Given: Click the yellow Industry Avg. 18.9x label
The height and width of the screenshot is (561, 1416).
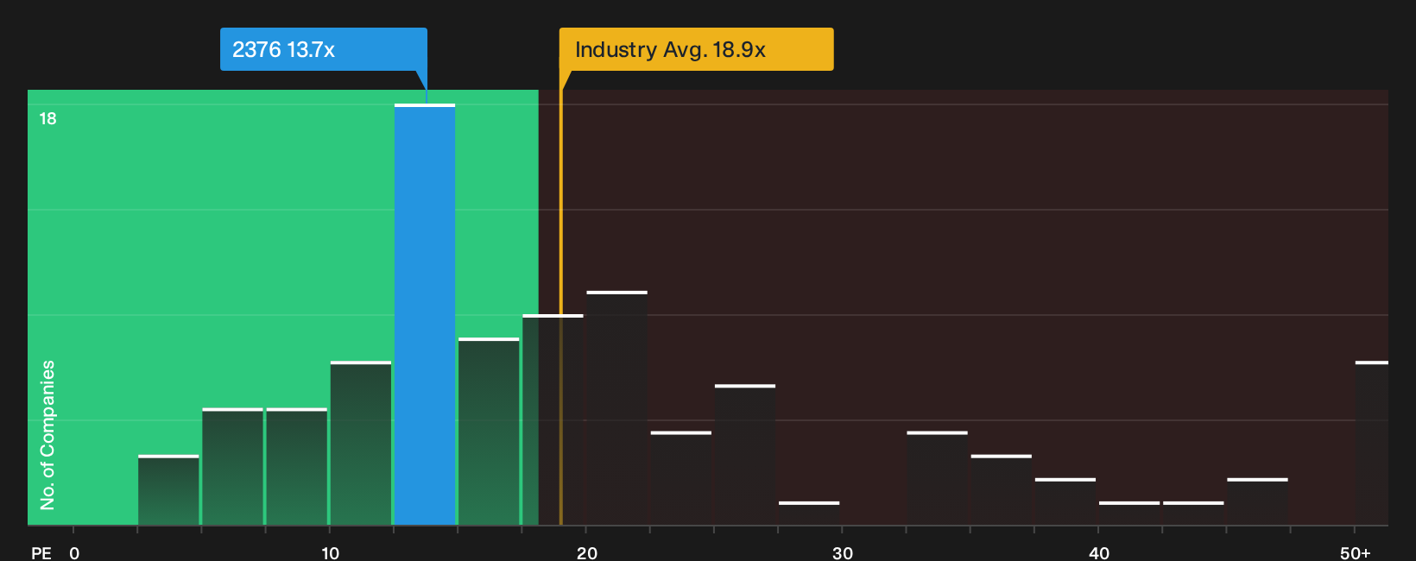Looking at the screenshot, I should pos(696,49).
